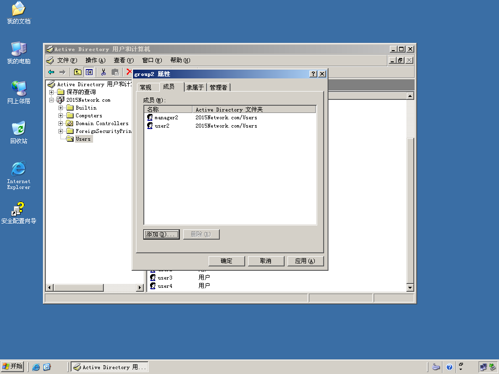
Task: Click the help question mark tray icon
Action: pos(449,367)
